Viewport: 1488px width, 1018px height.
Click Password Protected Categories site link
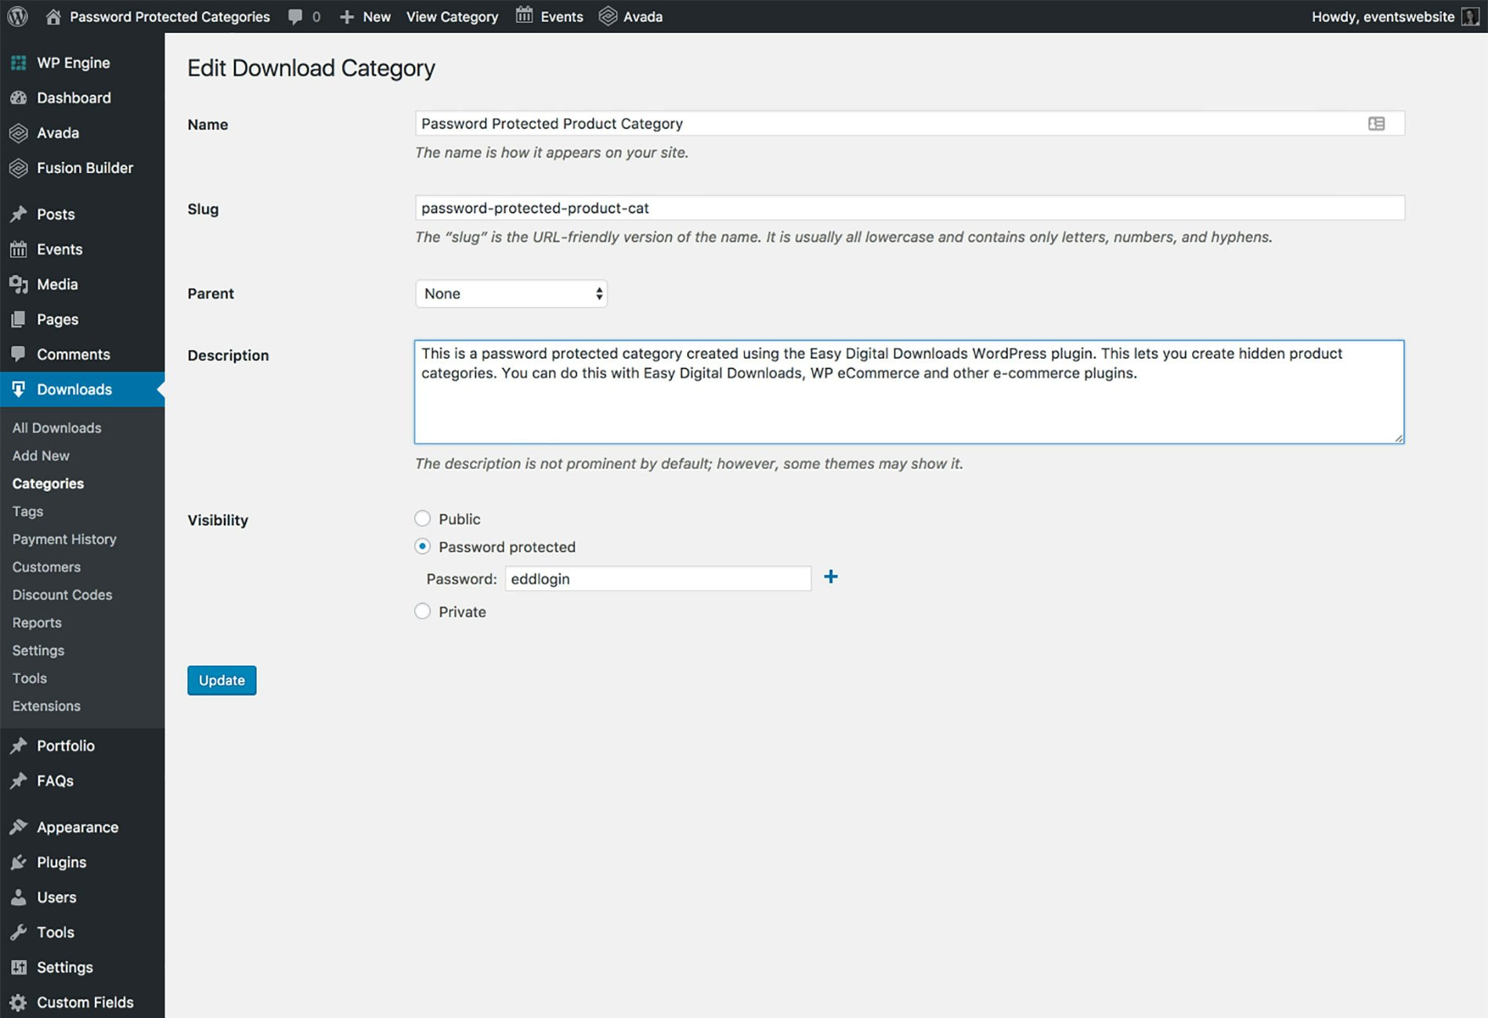pos(170,16)
